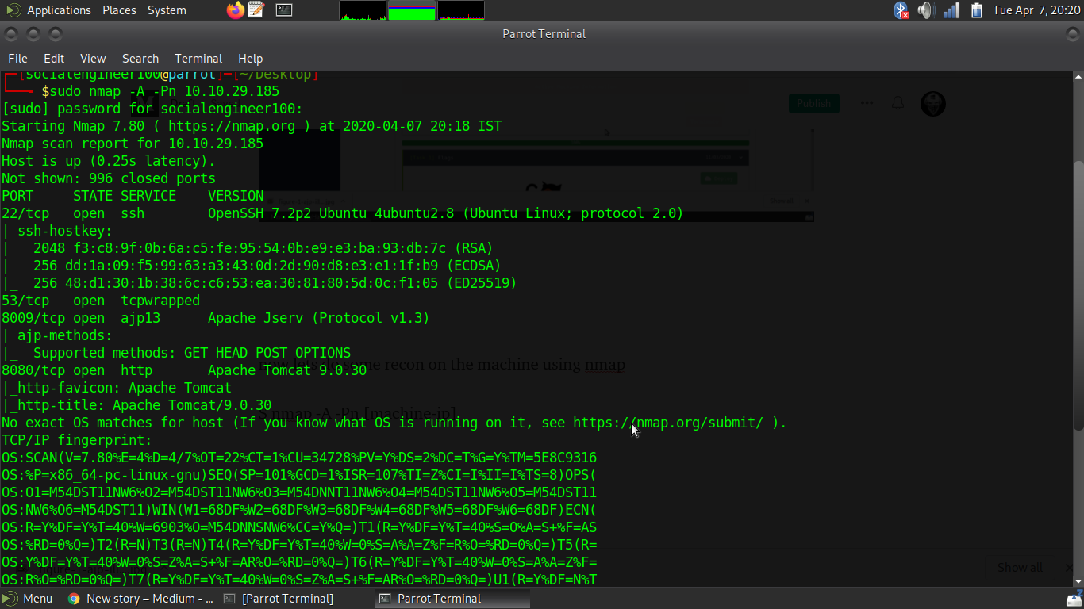
Task: Click '_http-favicon: Apache Tomcat' line
Action: pos(117,388)
